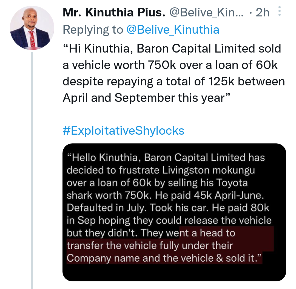Image resolution: width=296 pixels, height=289 pixels.
Task: Click image line "decided to frustrate Livingston mokungu"
Action: pos(161,170)
